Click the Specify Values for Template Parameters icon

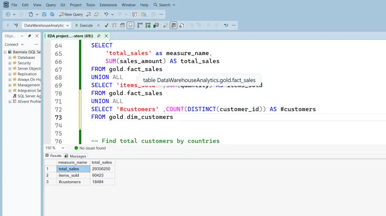pos(226,26)
